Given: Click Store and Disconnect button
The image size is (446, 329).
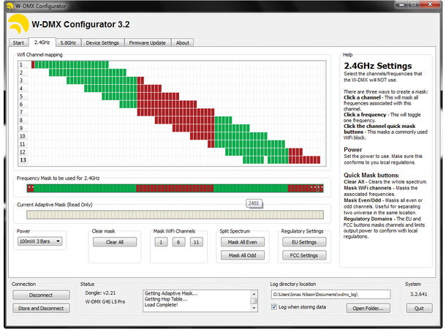Looking at the screenshot, I should click(x=42, y=308).
